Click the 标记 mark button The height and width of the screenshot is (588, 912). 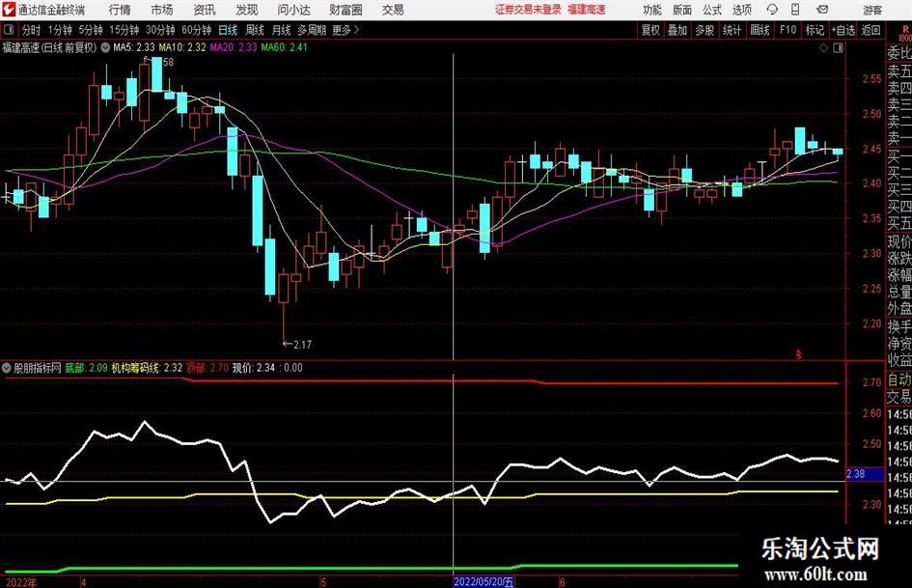coord(815,30)
